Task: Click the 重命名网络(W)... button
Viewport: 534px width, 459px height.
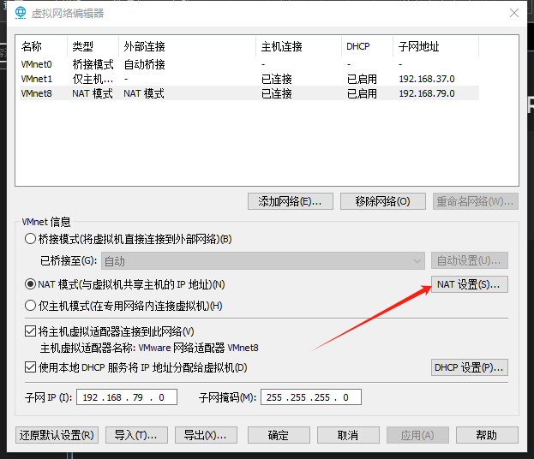Action: [x=476, y=201]
